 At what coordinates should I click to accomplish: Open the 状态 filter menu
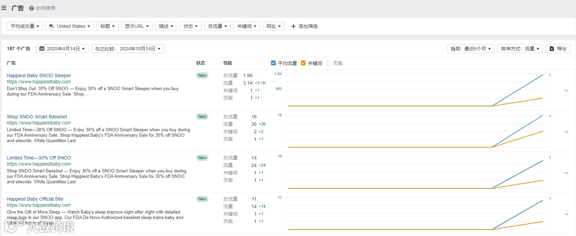point(191,26)
